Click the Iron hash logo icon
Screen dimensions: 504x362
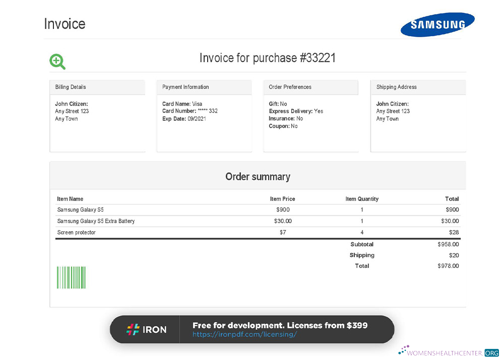coord(132,329)
